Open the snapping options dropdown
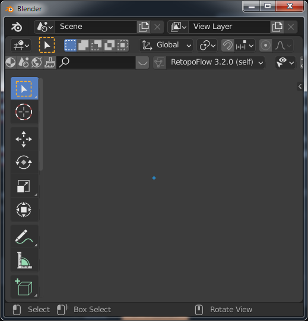308x321 pixels. click(245, 45)
